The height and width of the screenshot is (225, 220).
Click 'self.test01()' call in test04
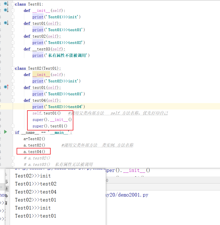[x=46, y=113]
